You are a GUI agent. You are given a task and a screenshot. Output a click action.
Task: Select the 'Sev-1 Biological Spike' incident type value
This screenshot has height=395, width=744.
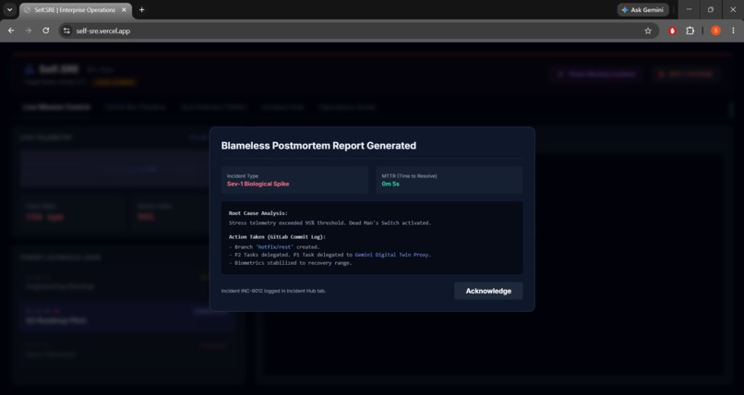[258, 184]
